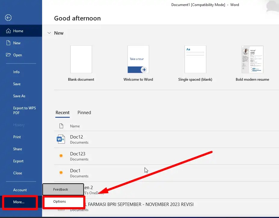Switch to the Pinned tab
This screenshot has width=279, height=218.
(x=84, y=113)
